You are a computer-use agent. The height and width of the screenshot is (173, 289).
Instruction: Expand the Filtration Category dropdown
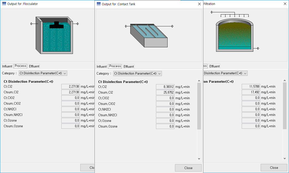click(x=226, y=73)
